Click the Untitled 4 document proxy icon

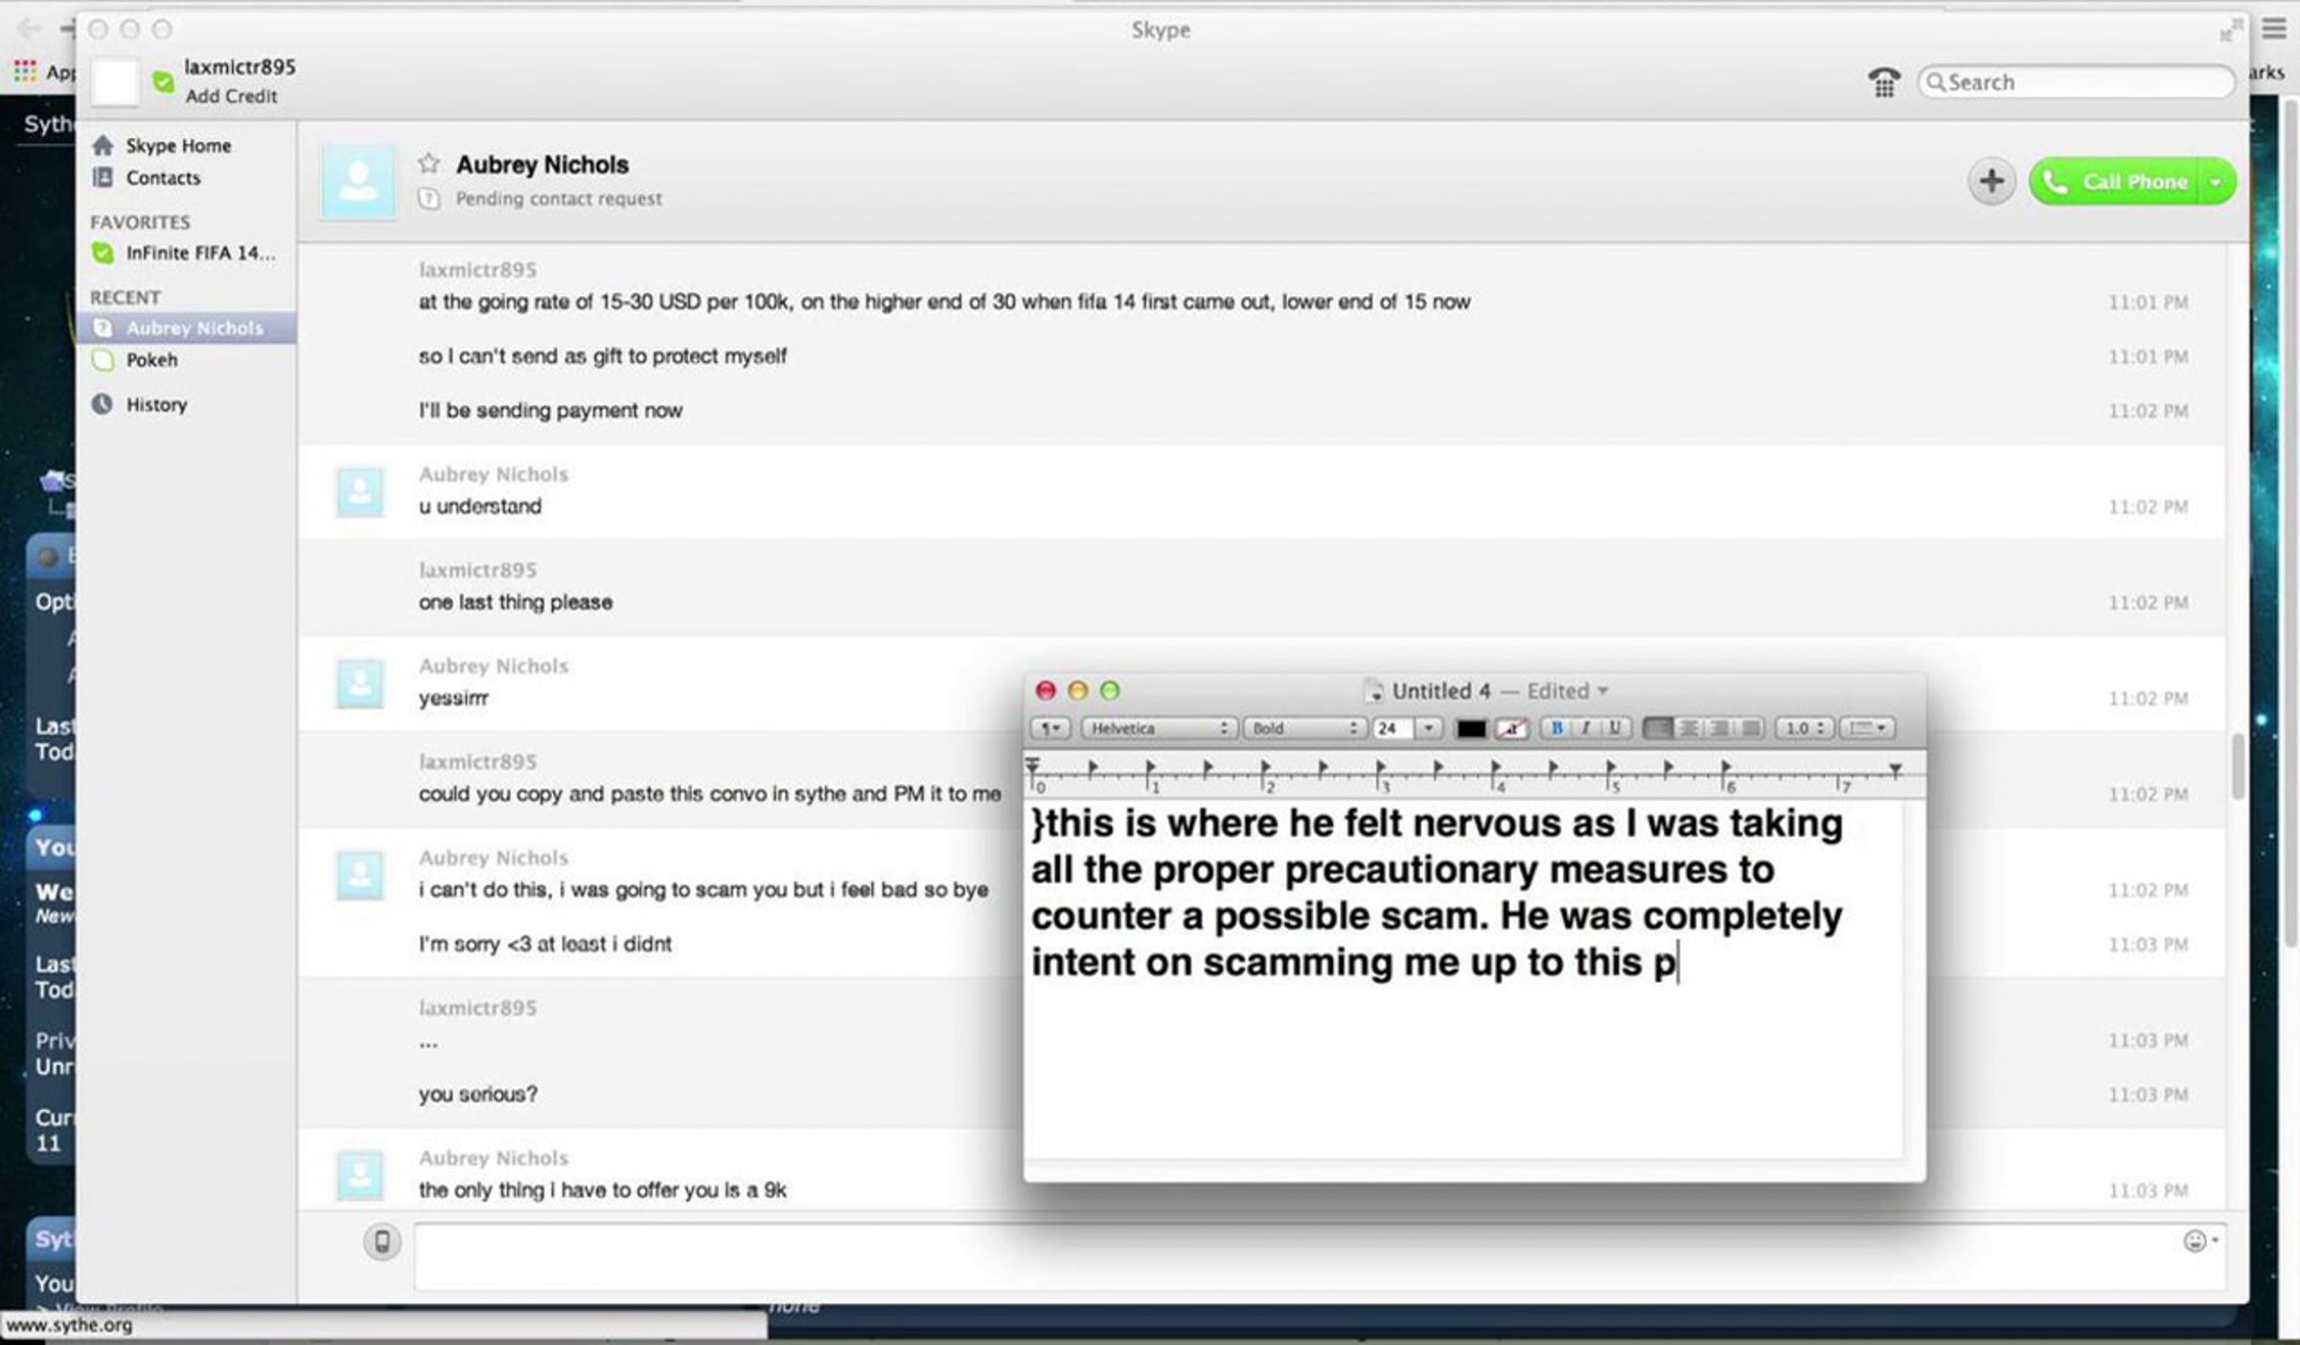(x=1374, y=691)
